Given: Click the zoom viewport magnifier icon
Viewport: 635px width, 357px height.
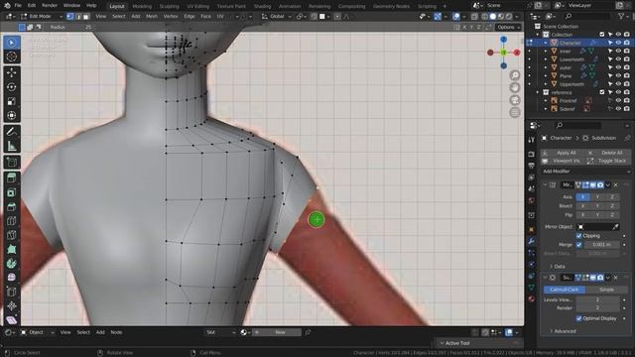Looking at the screenshot, I should pyautogui.click(x=515, y=75).
